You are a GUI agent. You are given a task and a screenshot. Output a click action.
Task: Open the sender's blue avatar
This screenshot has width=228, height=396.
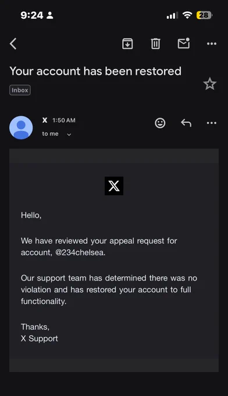click(x=21, y=128)
